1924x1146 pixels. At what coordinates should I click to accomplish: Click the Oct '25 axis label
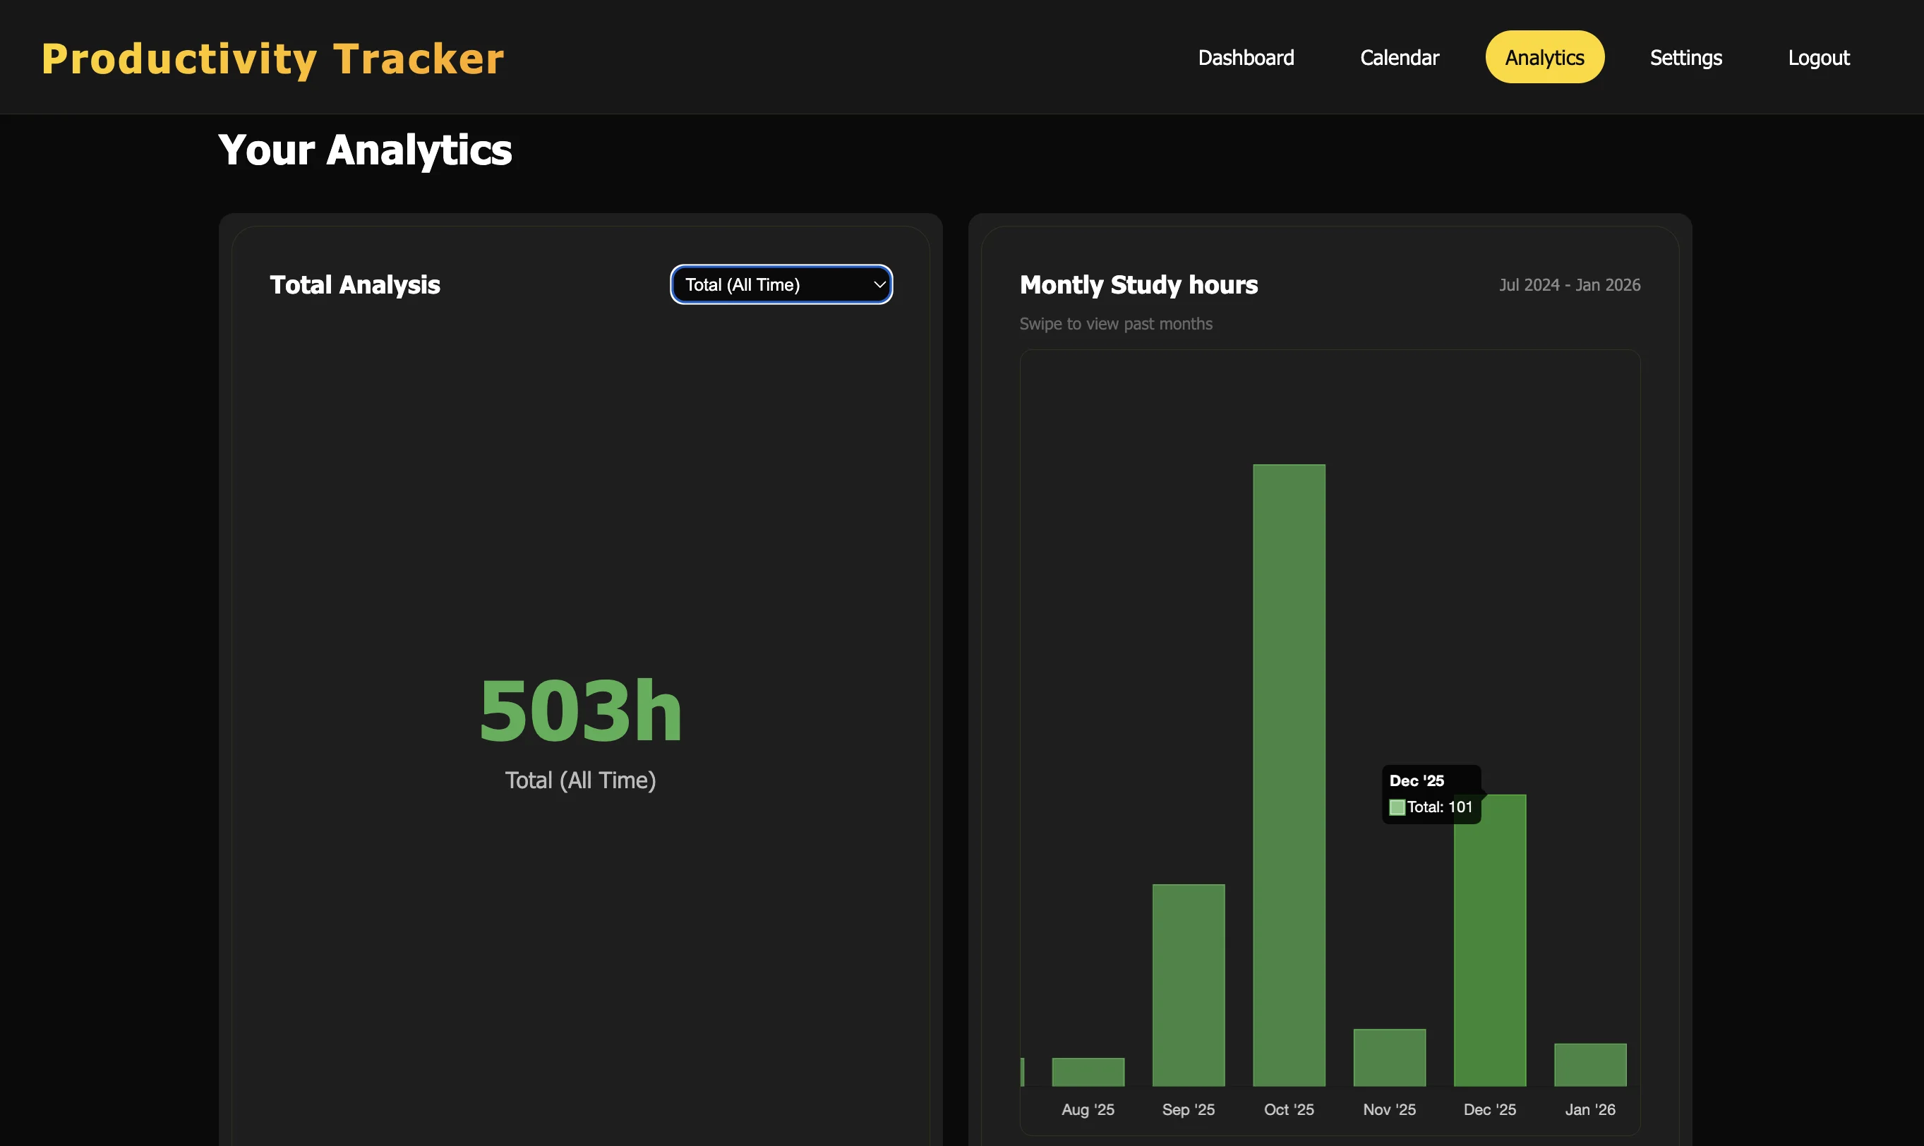(1288, 1110)
